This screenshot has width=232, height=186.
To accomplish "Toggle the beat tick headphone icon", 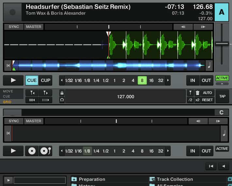I will pyautogui.click(x=62, y=100).
